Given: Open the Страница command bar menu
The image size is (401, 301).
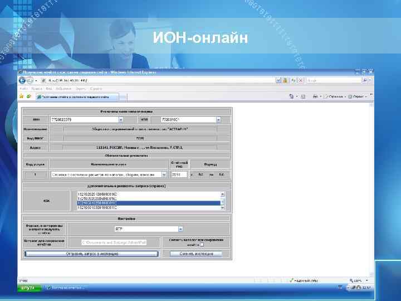Looking at the screenshot, I should point(335,96).
